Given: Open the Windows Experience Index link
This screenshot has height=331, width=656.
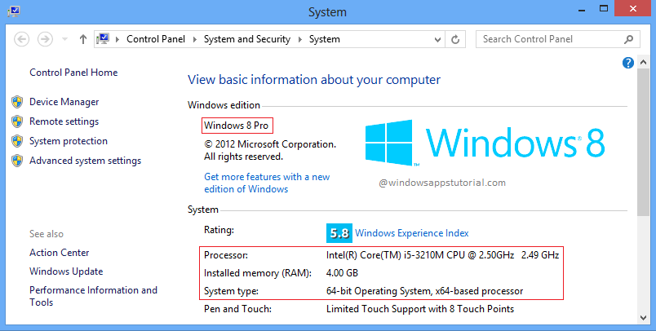Looking at the screenshot, I should [411, 232].
